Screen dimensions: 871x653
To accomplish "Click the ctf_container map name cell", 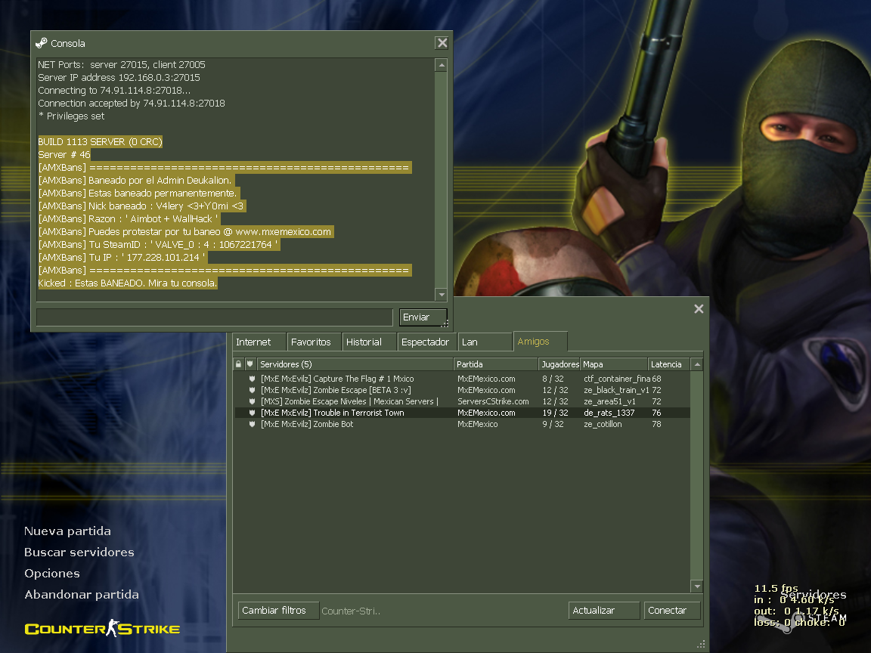I will [x=617, y=379].
